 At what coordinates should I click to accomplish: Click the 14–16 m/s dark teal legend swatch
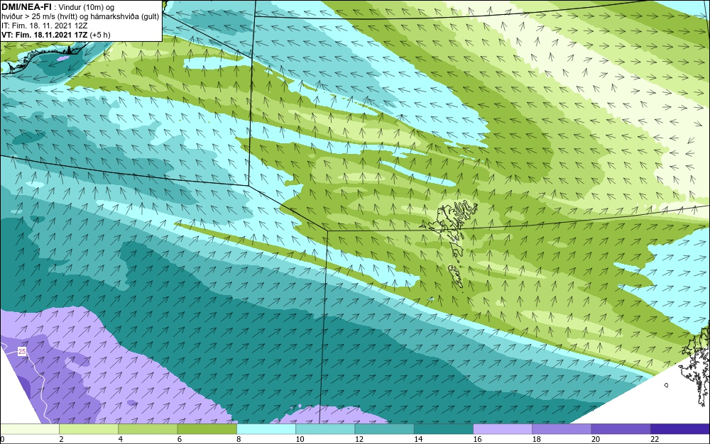(444, 429)
